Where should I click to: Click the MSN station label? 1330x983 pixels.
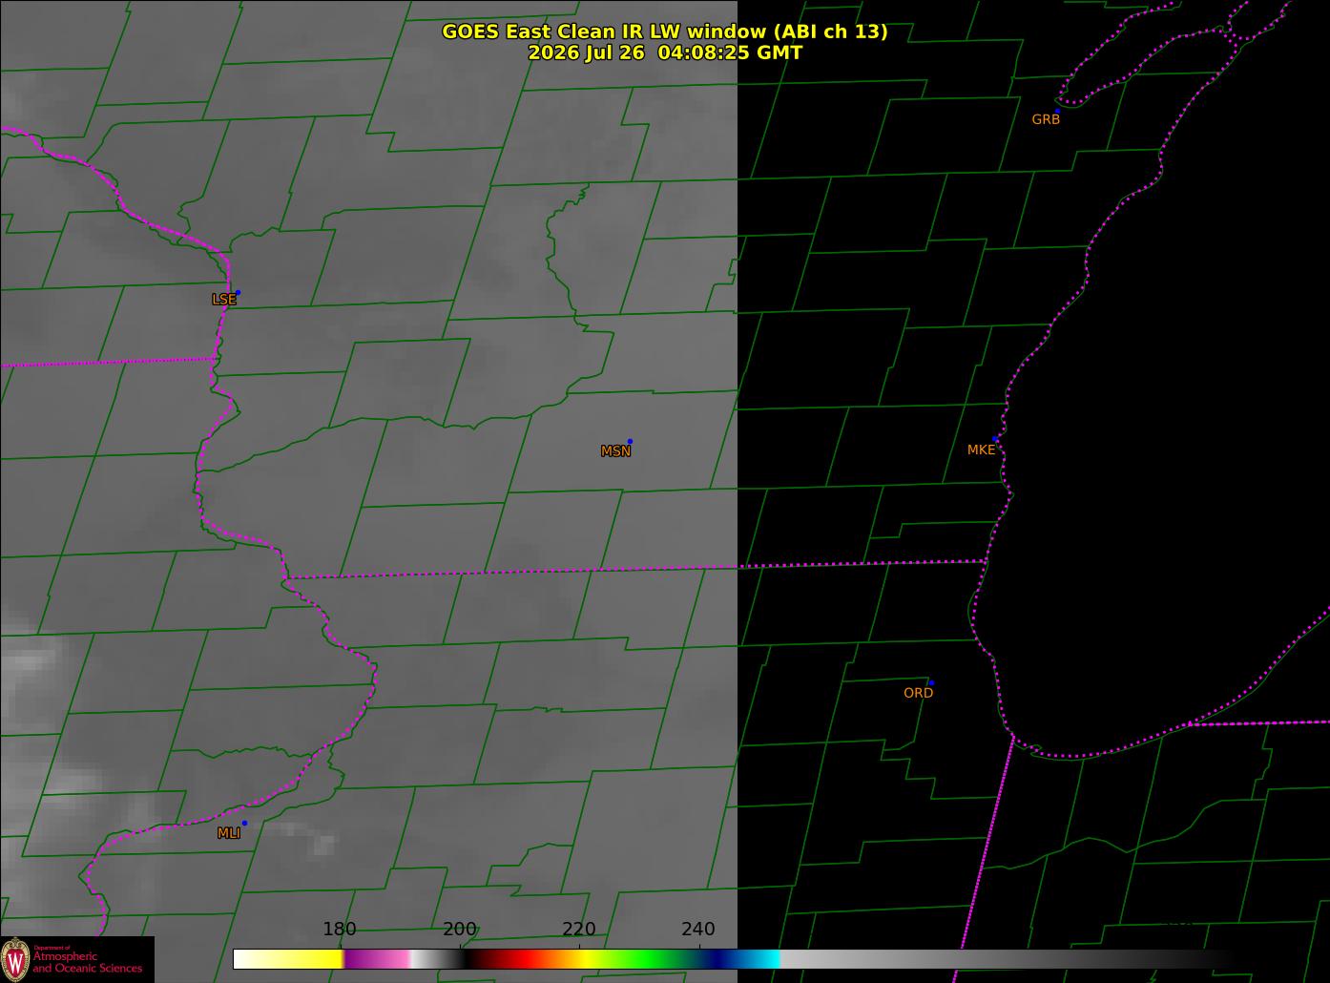pyautogui.click(x=615, y=451)
